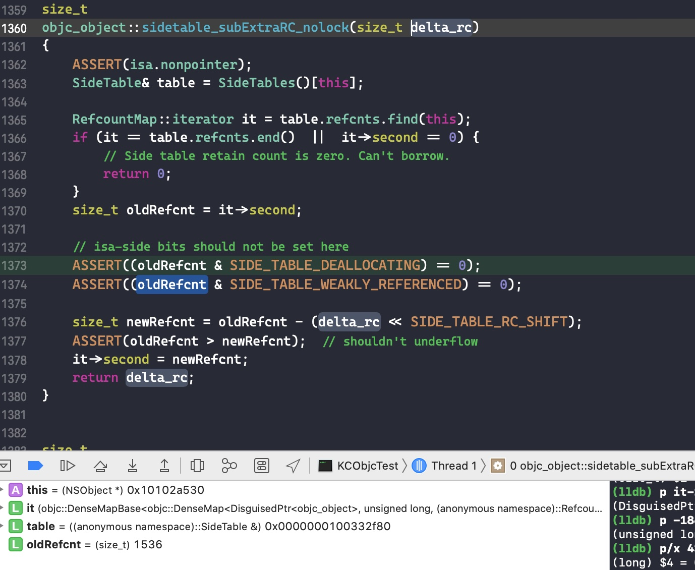Image resolution: width=695 pixels, height=570 pixels.
Task: Click the SIDE_TABLE_WEAKLY_REFERENCED macro in the code
Action: [346, 284]
